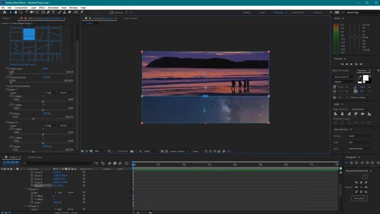Viewport: 380px width, 214px height.
Task: Toggle the Round Corner stopwatch
Action: [8, 77]
